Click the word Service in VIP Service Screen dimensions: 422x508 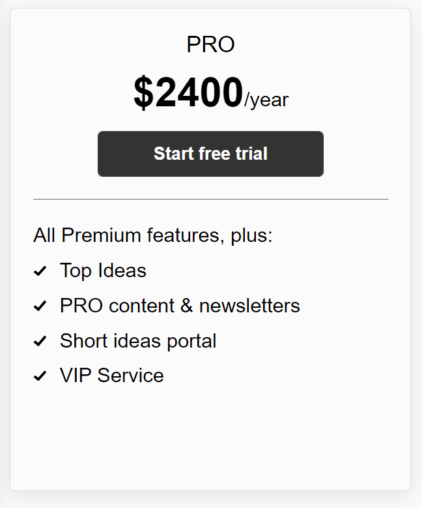click(131, 376)
